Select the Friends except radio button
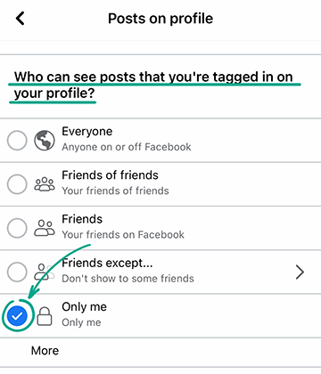The image size is (321, 374). (x=17, y=272)
